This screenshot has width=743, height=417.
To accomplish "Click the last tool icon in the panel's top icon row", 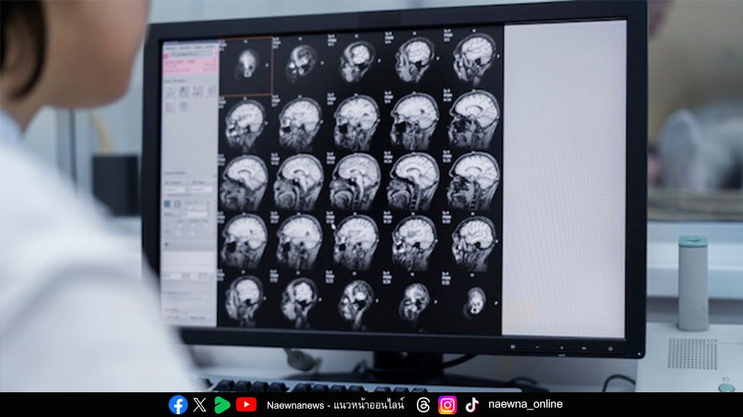I will pyautogui.click(x=209, y=91).
